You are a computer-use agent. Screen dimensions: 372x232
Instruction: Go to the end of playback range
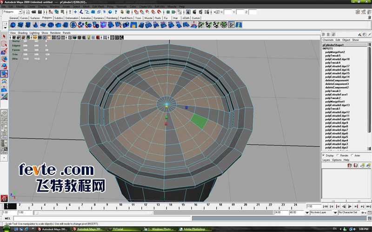click(x=368, y=206)
